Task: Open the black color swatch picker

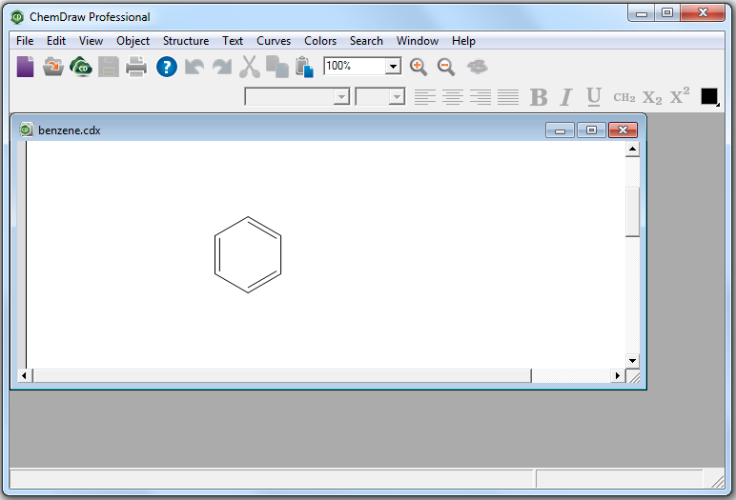Action: tap(709, 96)
